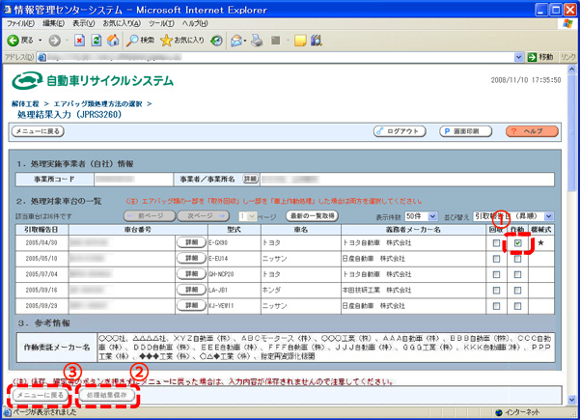Open the お気に入り(A) menu
This screenshot has width=580, height=420.
tap(122, 23)
